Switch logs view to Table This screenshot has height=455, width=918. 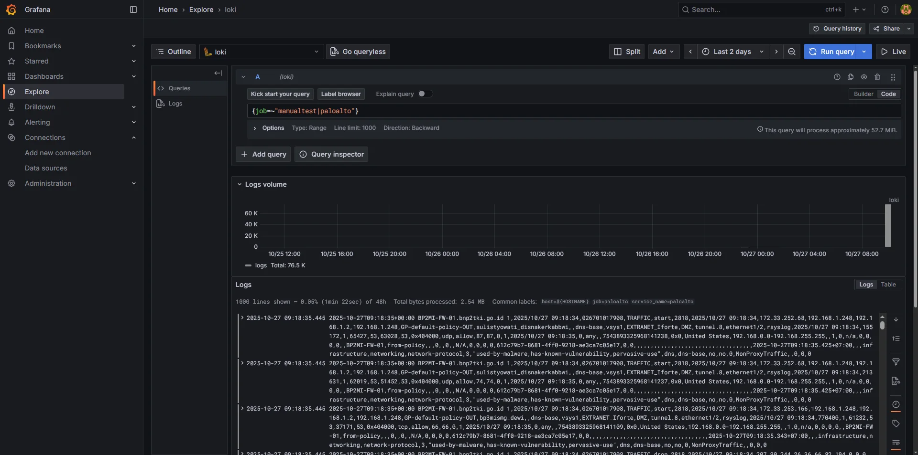[888, 285]
